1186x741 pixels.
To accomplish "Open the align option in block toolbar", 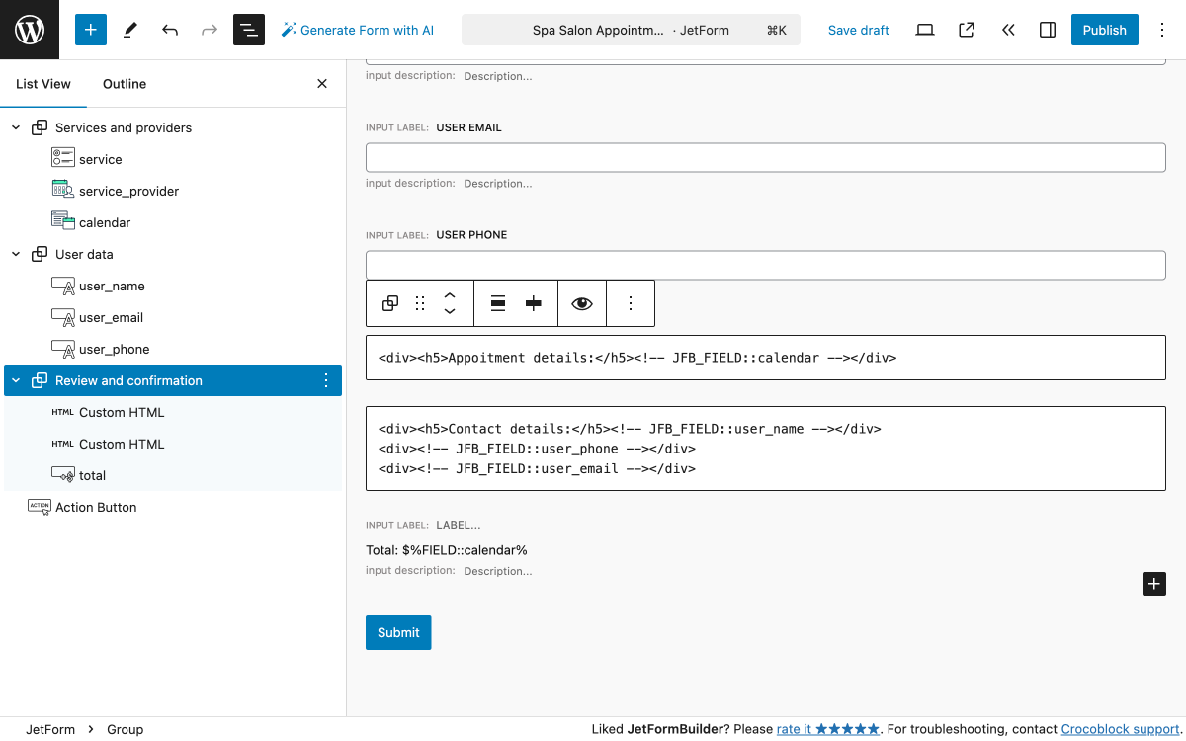I will click(x=498, y=303).
